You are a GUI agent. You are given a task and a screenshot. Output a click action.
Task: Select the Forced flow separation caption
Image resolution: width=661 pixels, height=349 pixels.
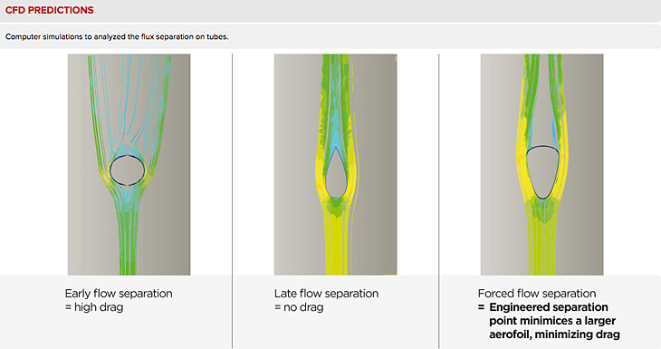(537, 294)
